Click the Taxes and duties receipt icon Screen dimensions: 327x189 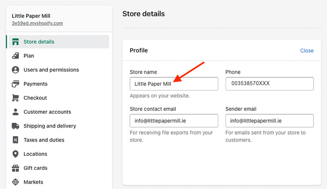[16, 140]
